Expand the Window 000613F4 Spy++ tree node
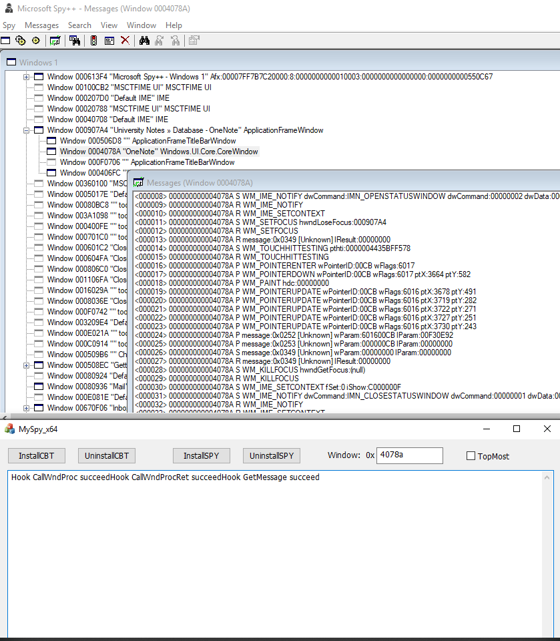560x641 pixels. pyautogui.click(x=26, y=77)
